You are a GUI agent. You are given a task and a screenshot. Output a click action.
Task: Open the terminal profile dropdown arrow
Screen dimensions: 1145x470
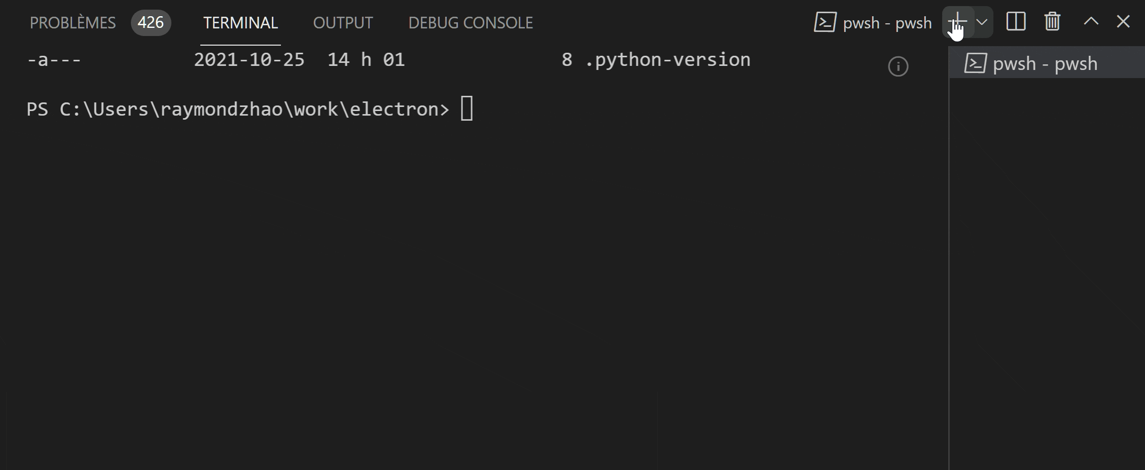(983, 22)
